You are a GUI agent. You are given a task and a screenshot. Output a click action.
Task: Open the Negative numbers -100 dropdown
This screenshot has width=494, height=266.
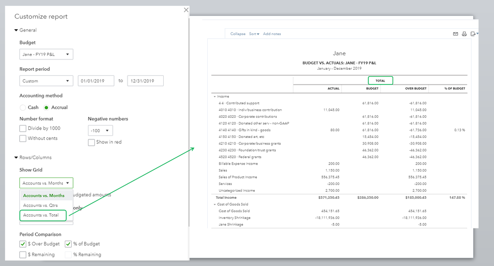click(100, 131)
